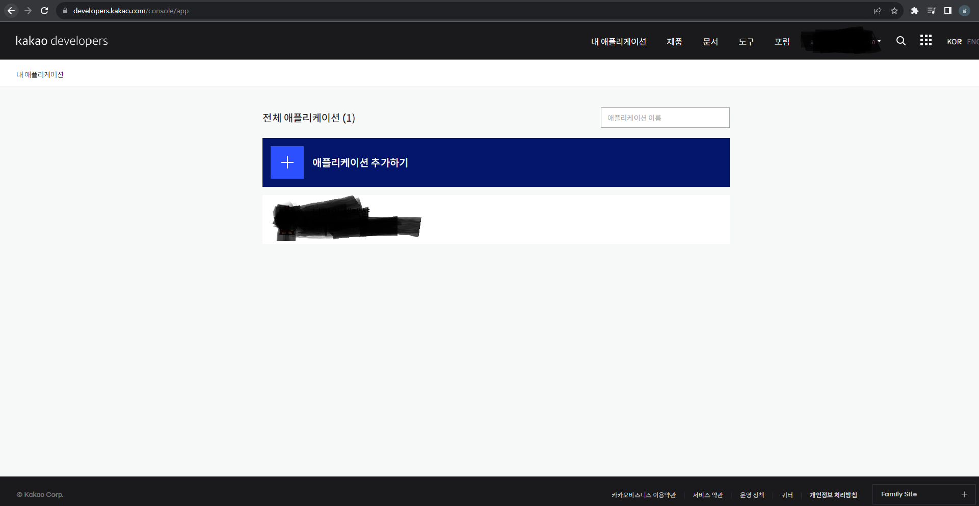Click 내 애플리케이션 breadcrumb link

coord(40,75)
